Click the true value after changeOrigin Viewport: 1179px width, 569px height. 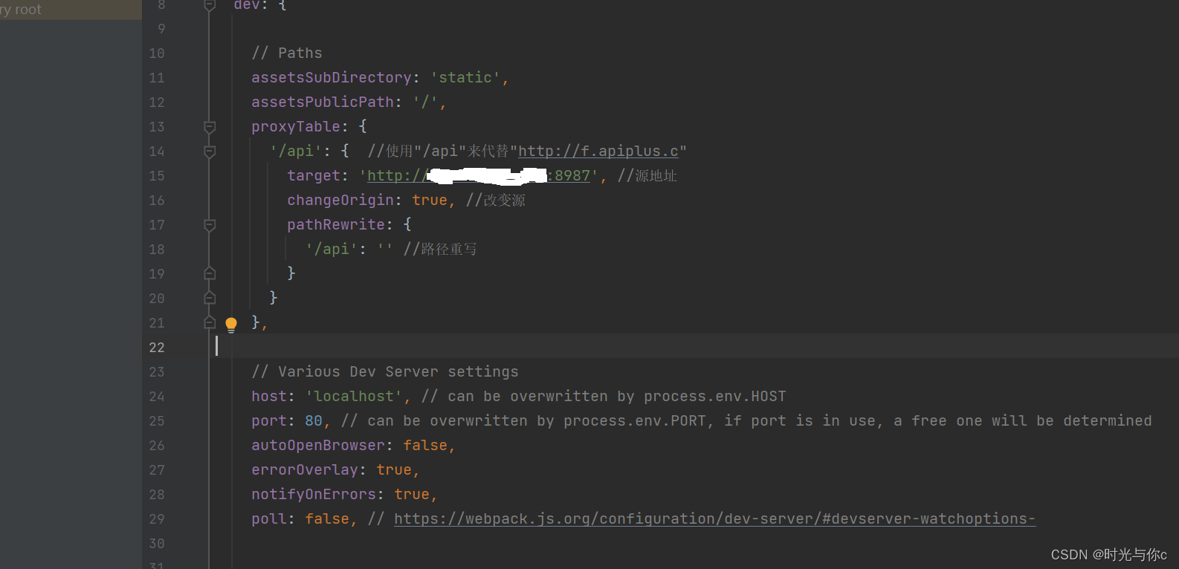tap(430, 201)
